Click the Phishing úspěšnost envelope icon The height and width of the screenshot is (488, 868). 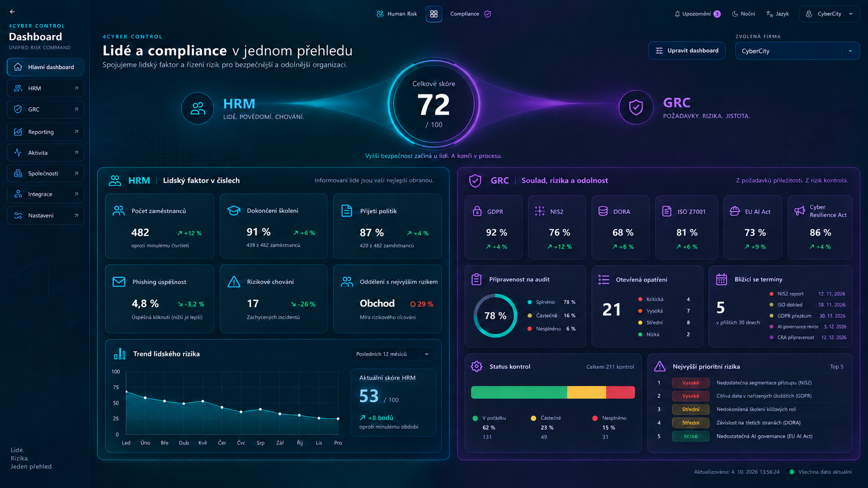click(119, 282)
